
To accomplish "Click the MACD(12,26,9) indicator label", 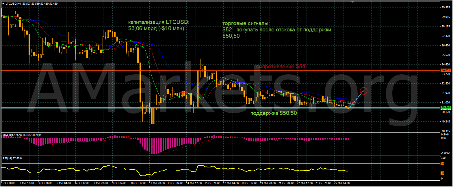I will [x=12, y=135].
